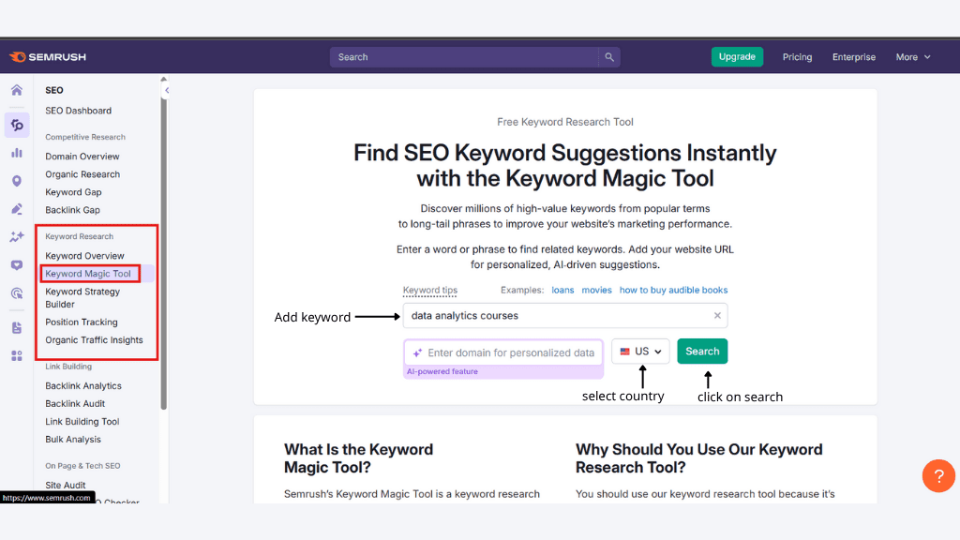960x540 pixels.
Task: Click 'how to buy audible books' example
Action: pos(673,291)
